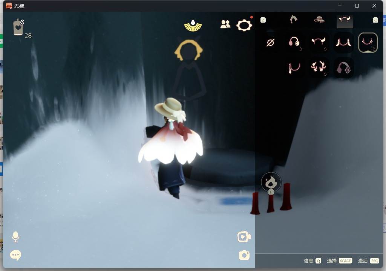Screen dimensions: 386x271
Task: Maximize the 光遇 window
Action: pos(357,6)
